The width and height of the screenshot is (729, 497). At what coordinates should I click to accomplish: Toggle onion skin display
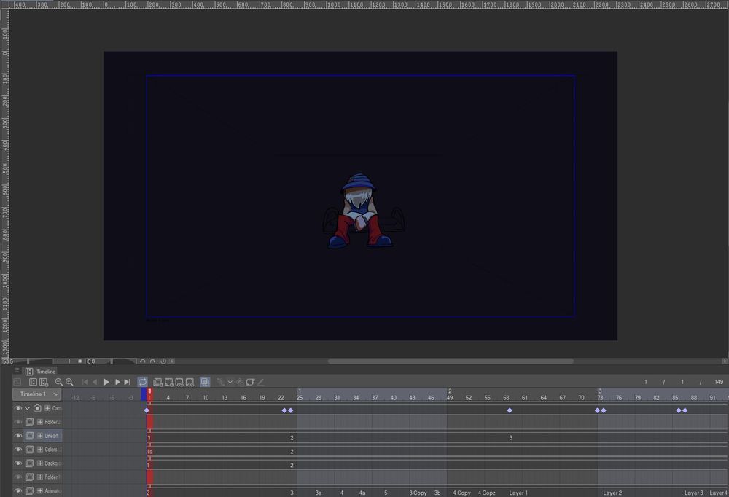(205, 382)
